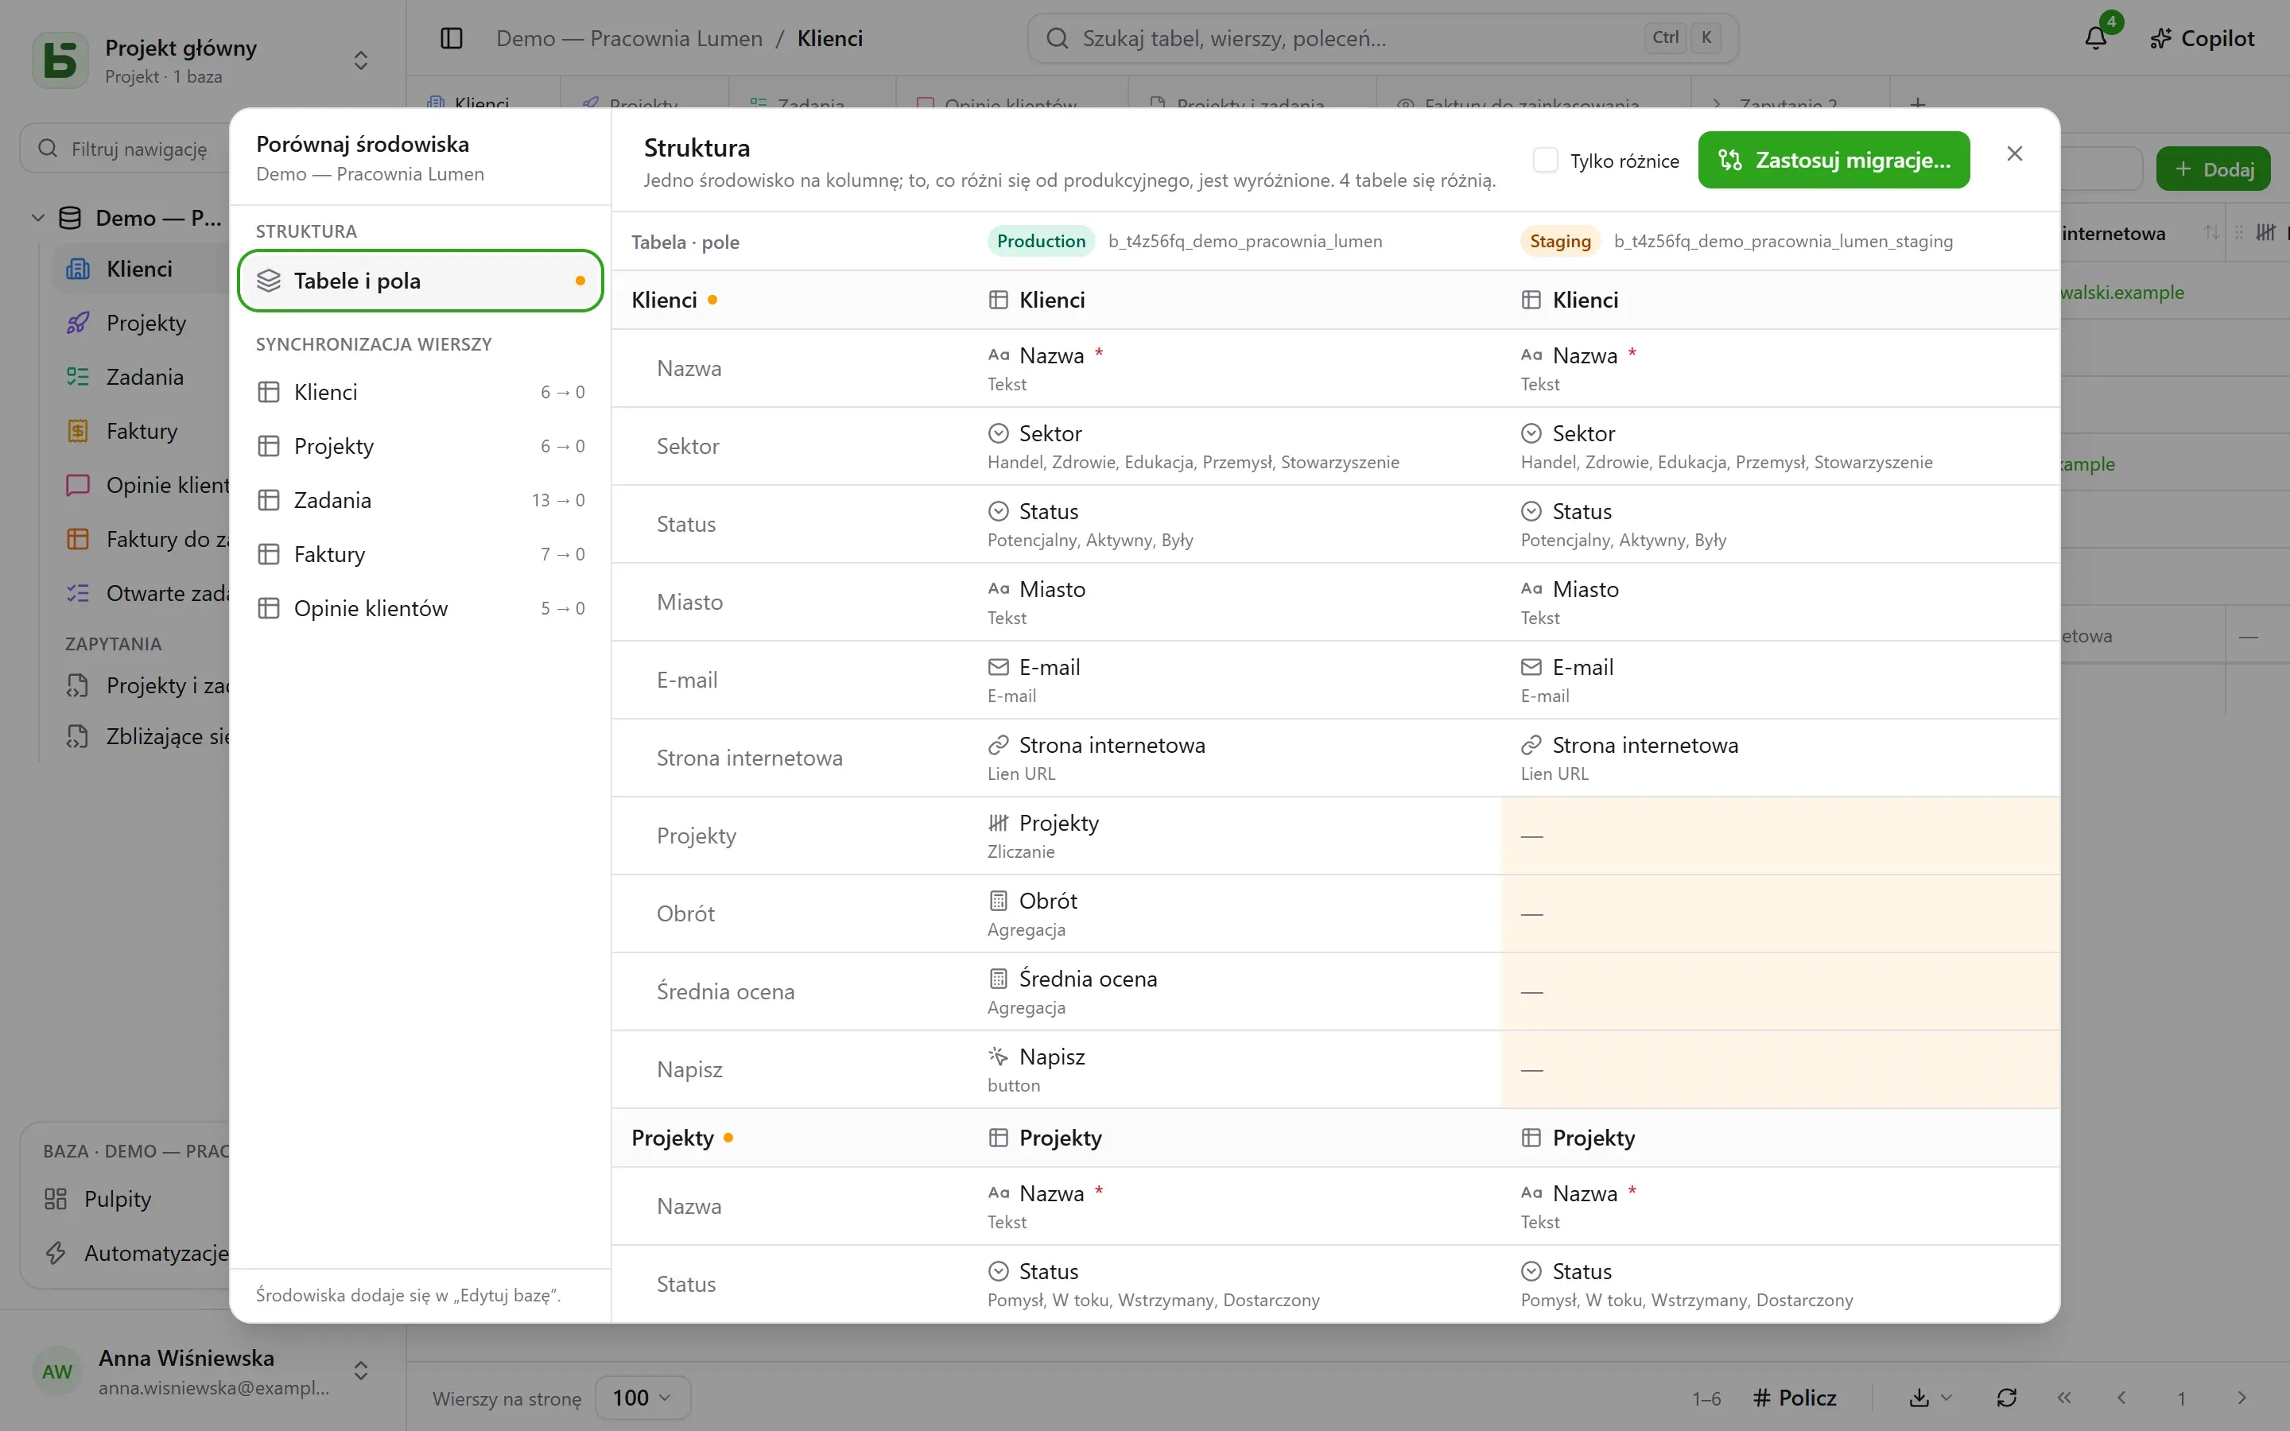Open Automatyzacje lightning icon

(56, 1252)
